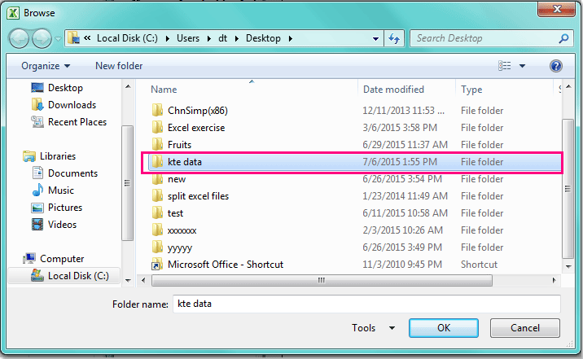
Task: Click the Folder name text field
Action: click(x=365, y=303)
